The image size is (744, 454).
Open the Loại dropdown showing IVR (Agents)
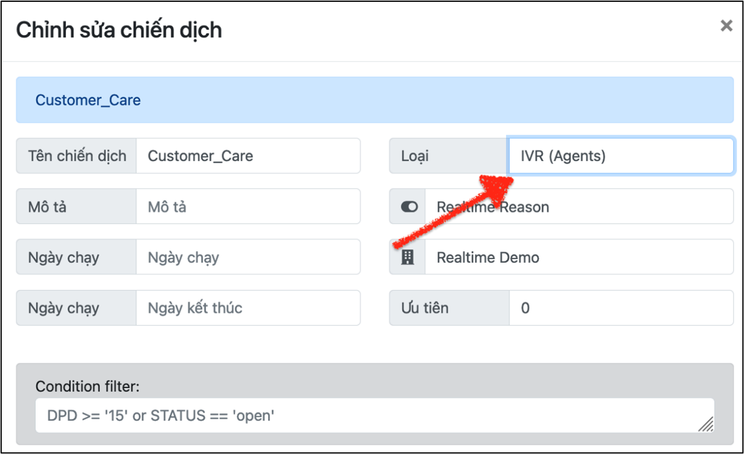click(x=621, y=156)
